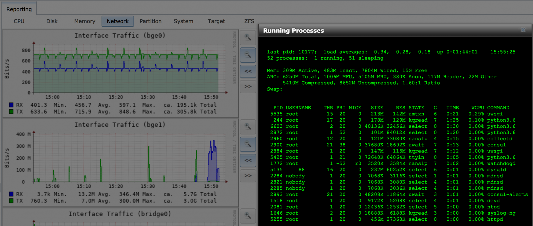Click the PID 5535 uwsgi process row
Image resolution: width=533 pixels, height=226 pixels.
(386, 114)
